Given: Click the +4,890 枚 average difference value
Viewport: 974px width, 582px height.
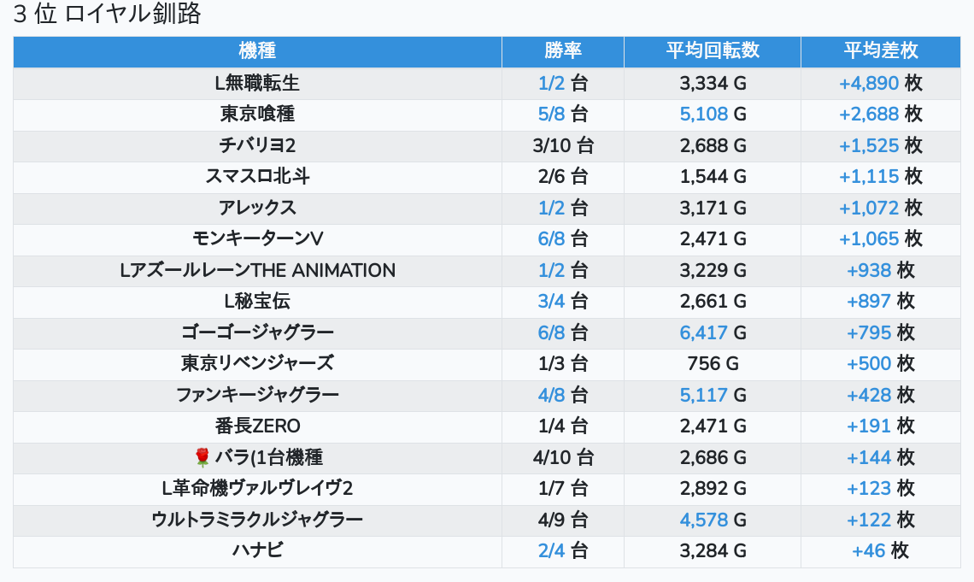Looking at the screenshot, I should coord(880,83).
